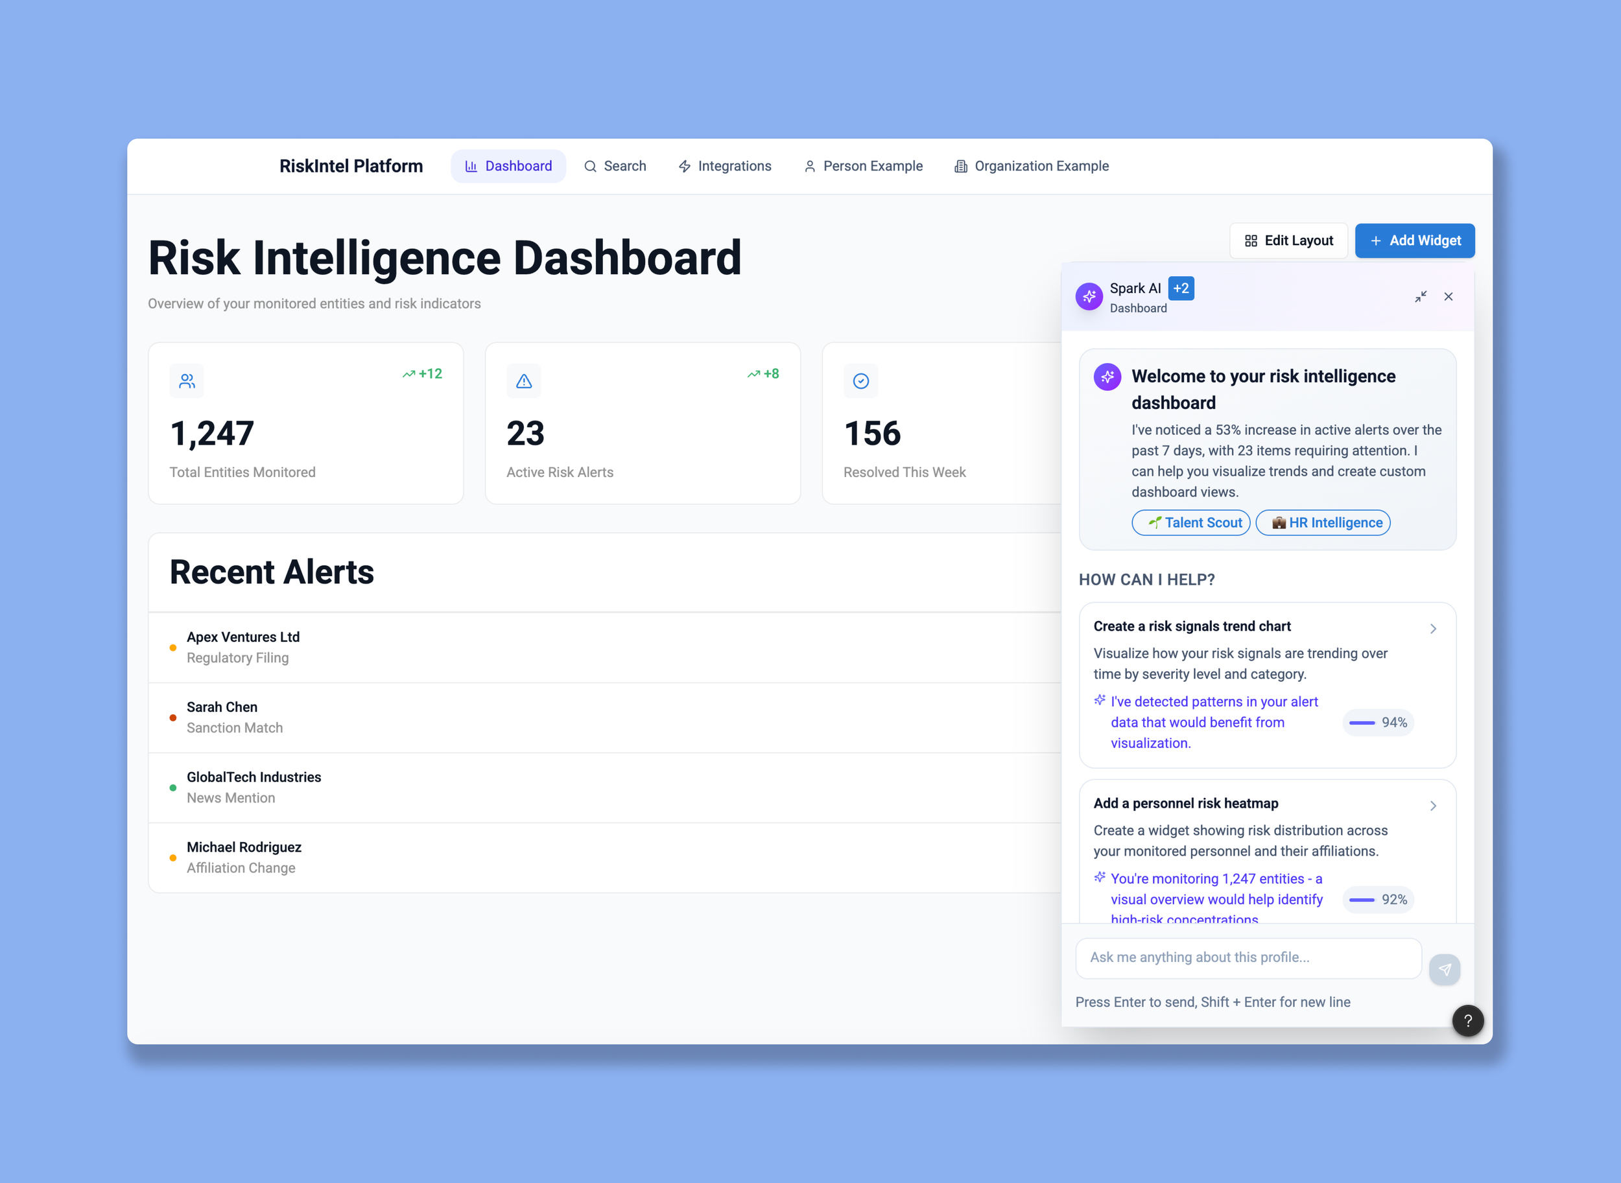This screenshot has width=1621, height=1183.
Task: Close the Spark AI assistant panel
Action: pos(1448,296)
